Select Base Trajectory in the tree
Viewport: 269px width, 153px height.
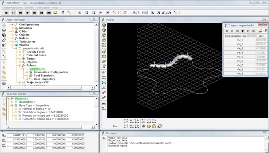[44, 79]
